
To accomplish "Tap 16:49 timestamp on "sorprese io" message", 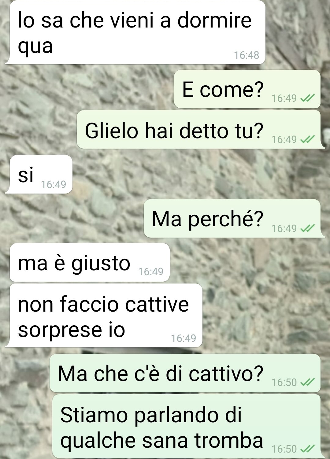I will click(183, 338).
